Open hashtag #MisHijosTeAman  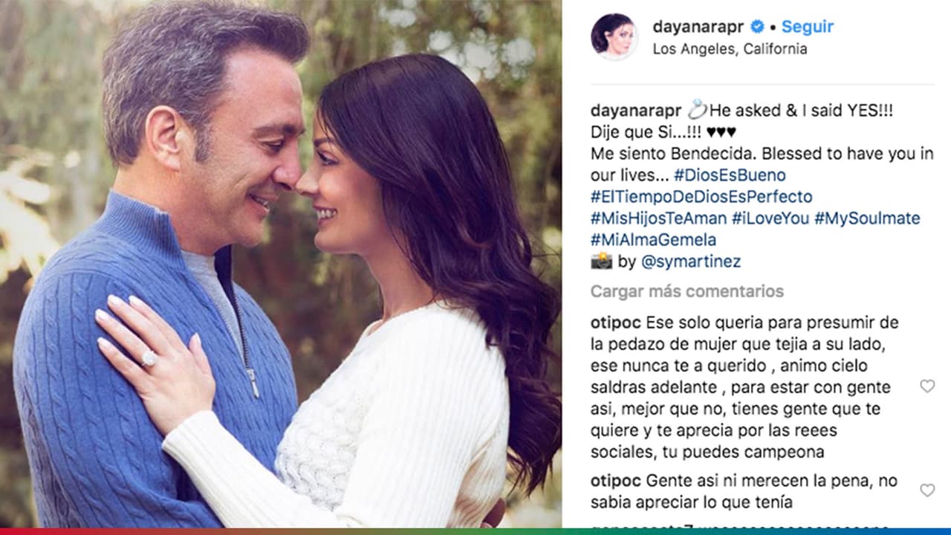point(658,219)
